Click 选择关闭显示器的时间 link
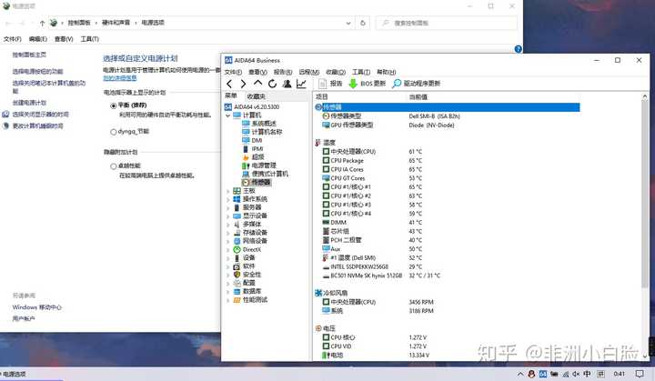655x381 pixels. 40,114
